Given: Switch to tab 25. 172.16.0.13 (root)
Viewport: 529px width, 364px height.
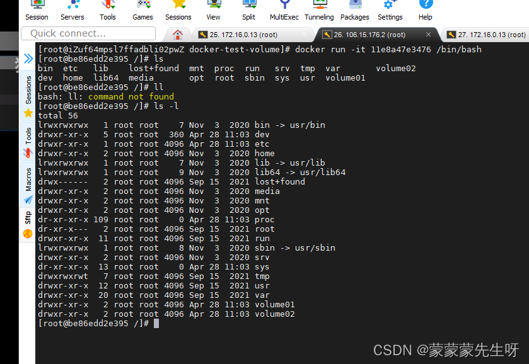Looking at the screenshot, I should (253, 35).
